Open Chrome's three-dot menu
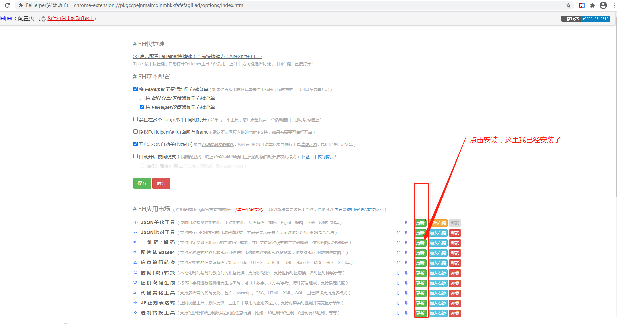This screenshot has width=617, height=324. 614,5
